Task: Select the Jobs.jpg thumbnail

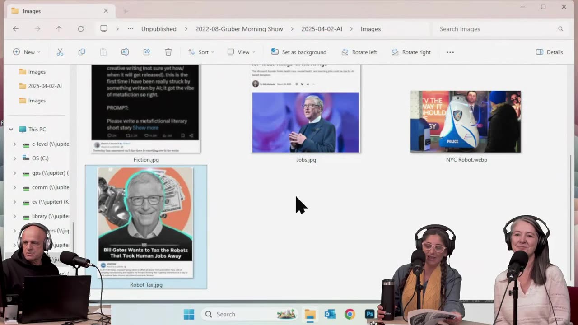Action: click(306, 108)
